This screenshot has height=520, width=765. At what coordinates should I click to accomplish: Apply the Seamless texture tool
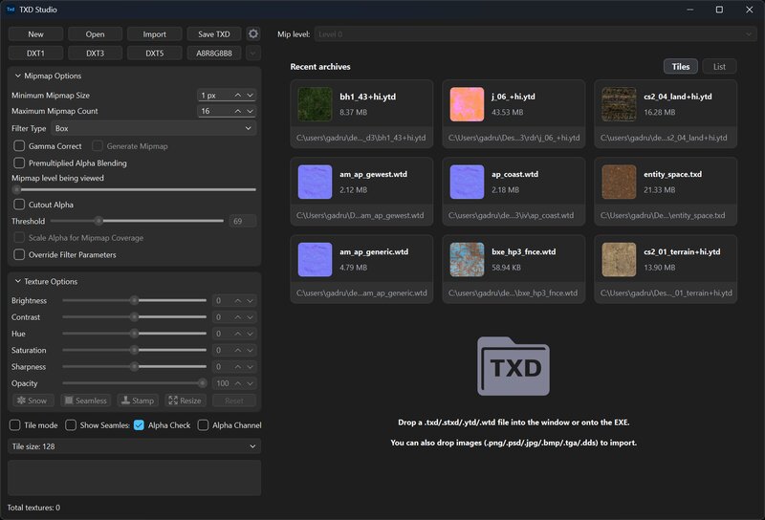(85, 401)
